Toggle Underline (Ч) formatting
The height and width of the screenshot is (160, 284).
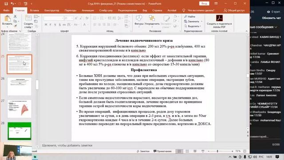pyautogui.click(x=55, y=24)
